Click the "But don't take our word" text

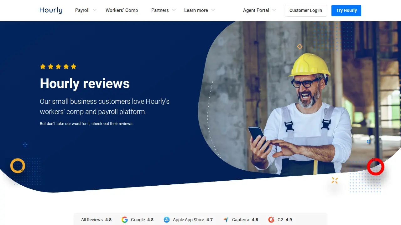[86, 124]
